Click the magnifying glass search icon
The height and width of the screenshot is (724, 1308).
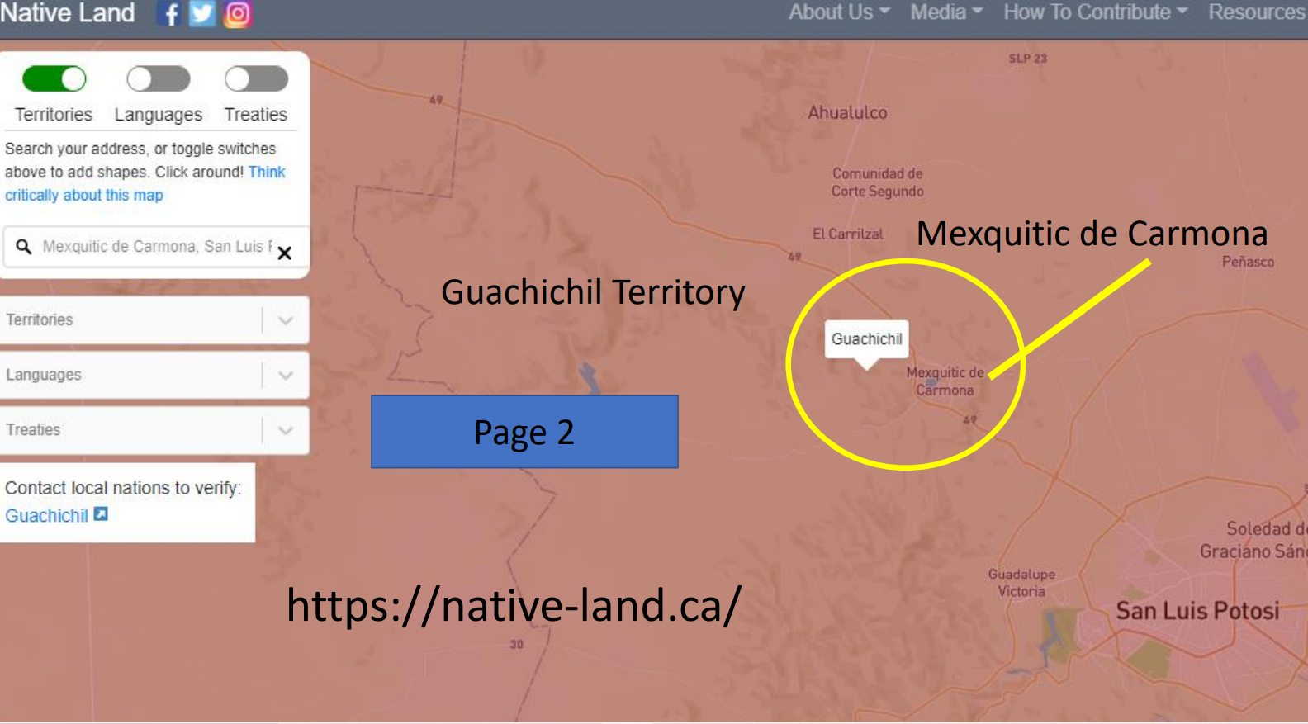tap(24, 247)
